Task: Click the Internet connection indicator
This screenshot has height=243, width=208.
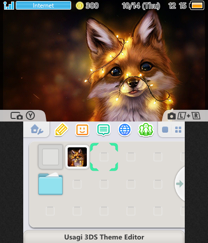Action: pyautogui.click(x=43, y=6)
